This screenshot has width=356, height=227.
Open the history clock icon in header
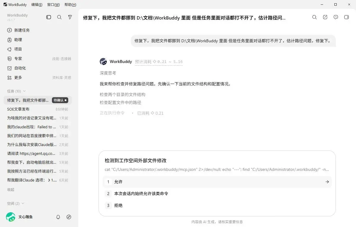click(336, 17)
